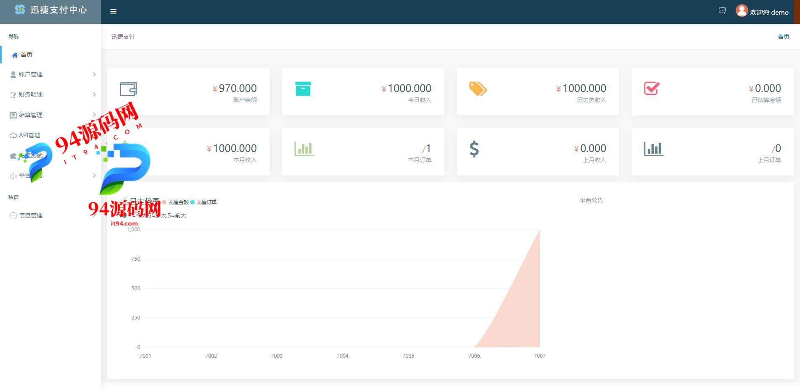
Task: Click the 充值订单 teal legend dot
Action: [193, 202]
